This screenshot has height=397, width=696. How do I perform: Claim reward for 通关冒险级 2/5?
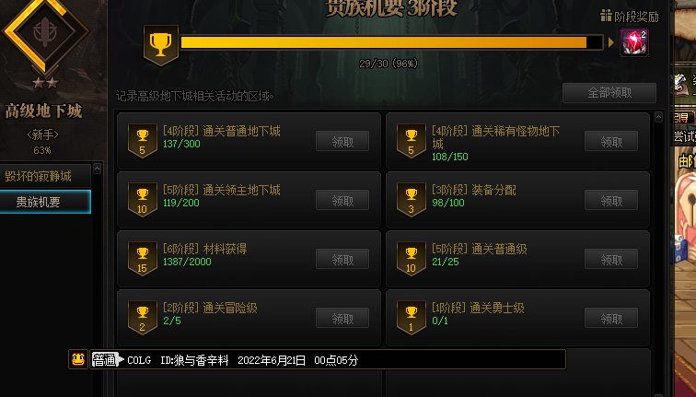pyautogui.click(x=342, y=319)
